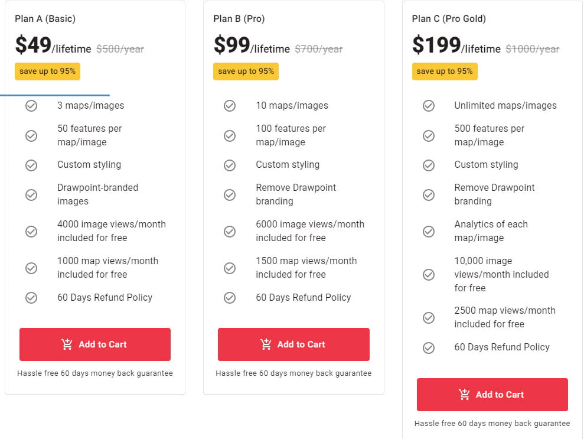The width and height of the screenshot is (584, 439).
Task: Click the crossed-out $700/year price
Action: pos(318,49)
